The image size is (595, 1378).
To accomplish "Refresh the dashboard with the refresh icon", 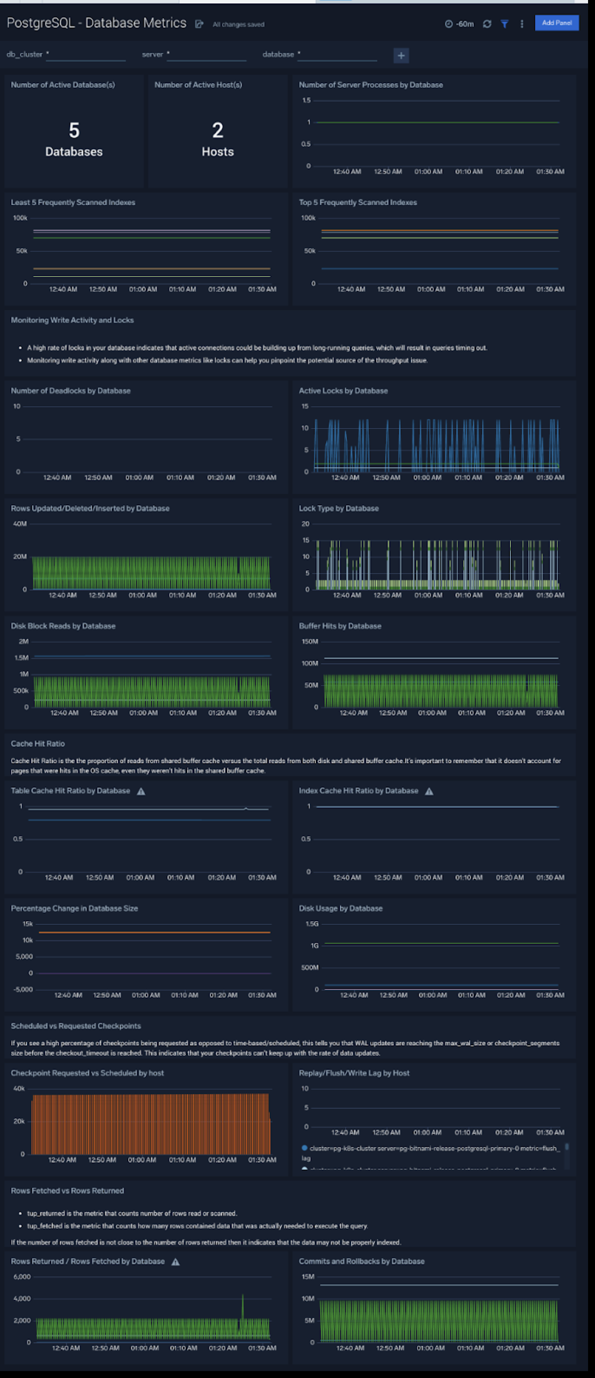I will click(x=487, y=24).
